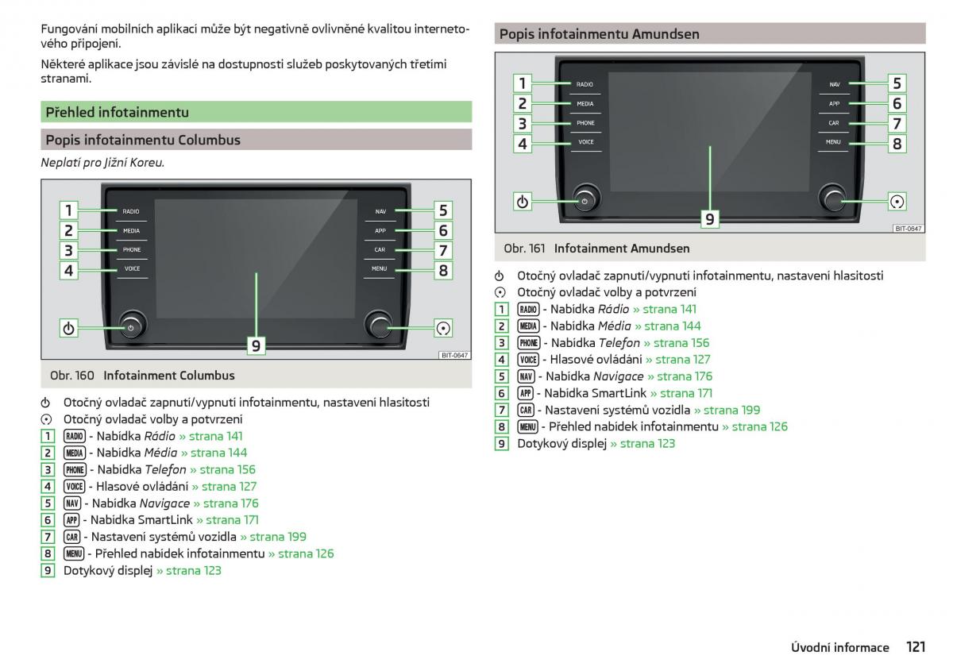Click MENU button on Columbus infotainment diagram
Viewport: 953px width, 671px height.
pos(381,268)
